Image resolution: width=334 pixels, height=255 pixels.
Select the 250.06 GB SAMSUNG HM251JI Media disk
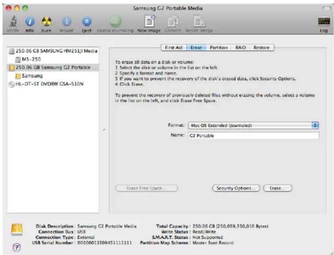pyautogui.click(x=53, y=51)
